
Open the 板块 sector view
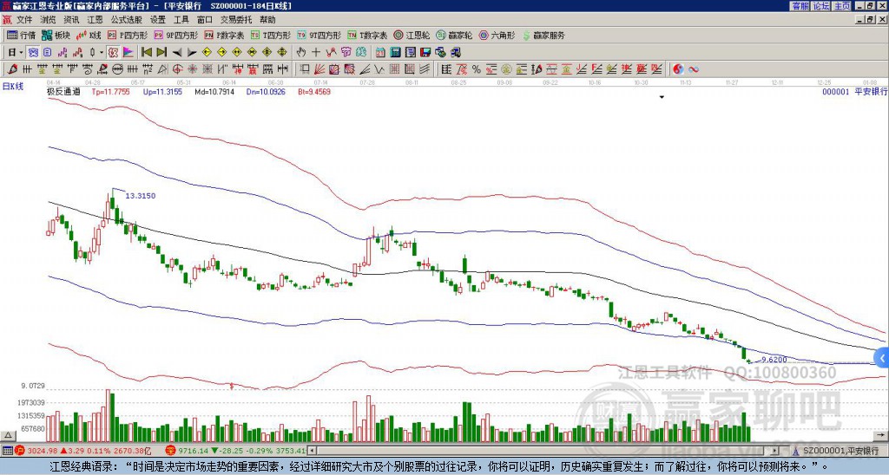click(56, 36)
